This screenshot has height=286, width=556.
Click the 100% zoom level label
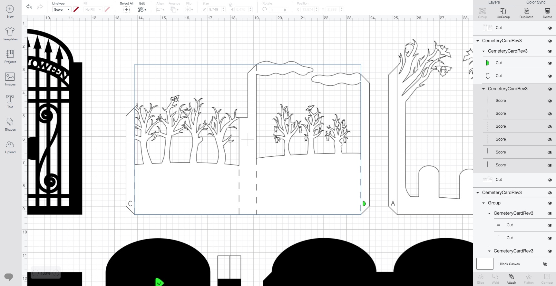[x=45, y=273]
